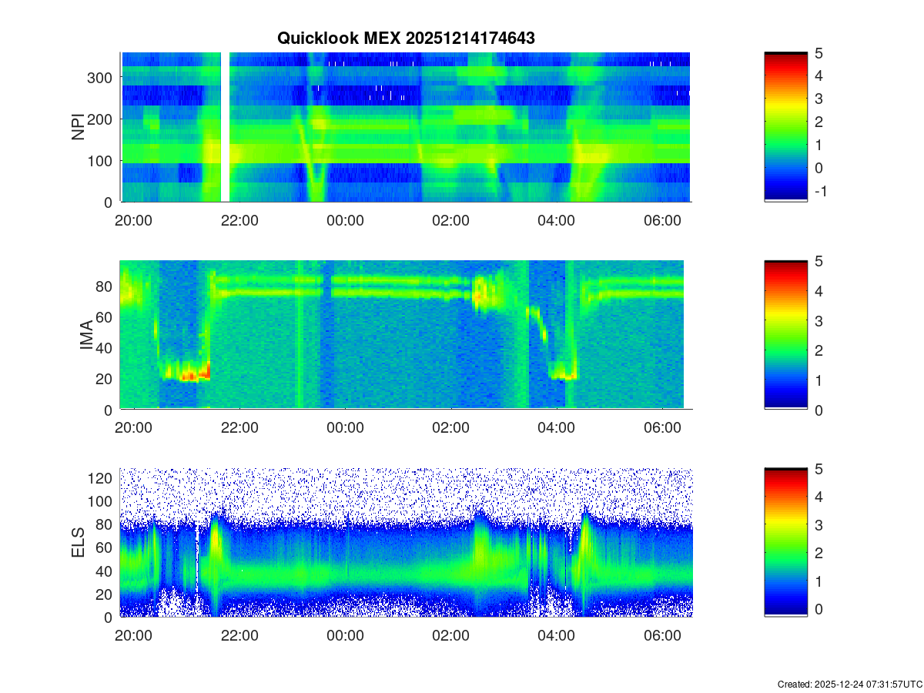Select the ELS panel colorbar
Screen dimensions: 924x693
785,542
